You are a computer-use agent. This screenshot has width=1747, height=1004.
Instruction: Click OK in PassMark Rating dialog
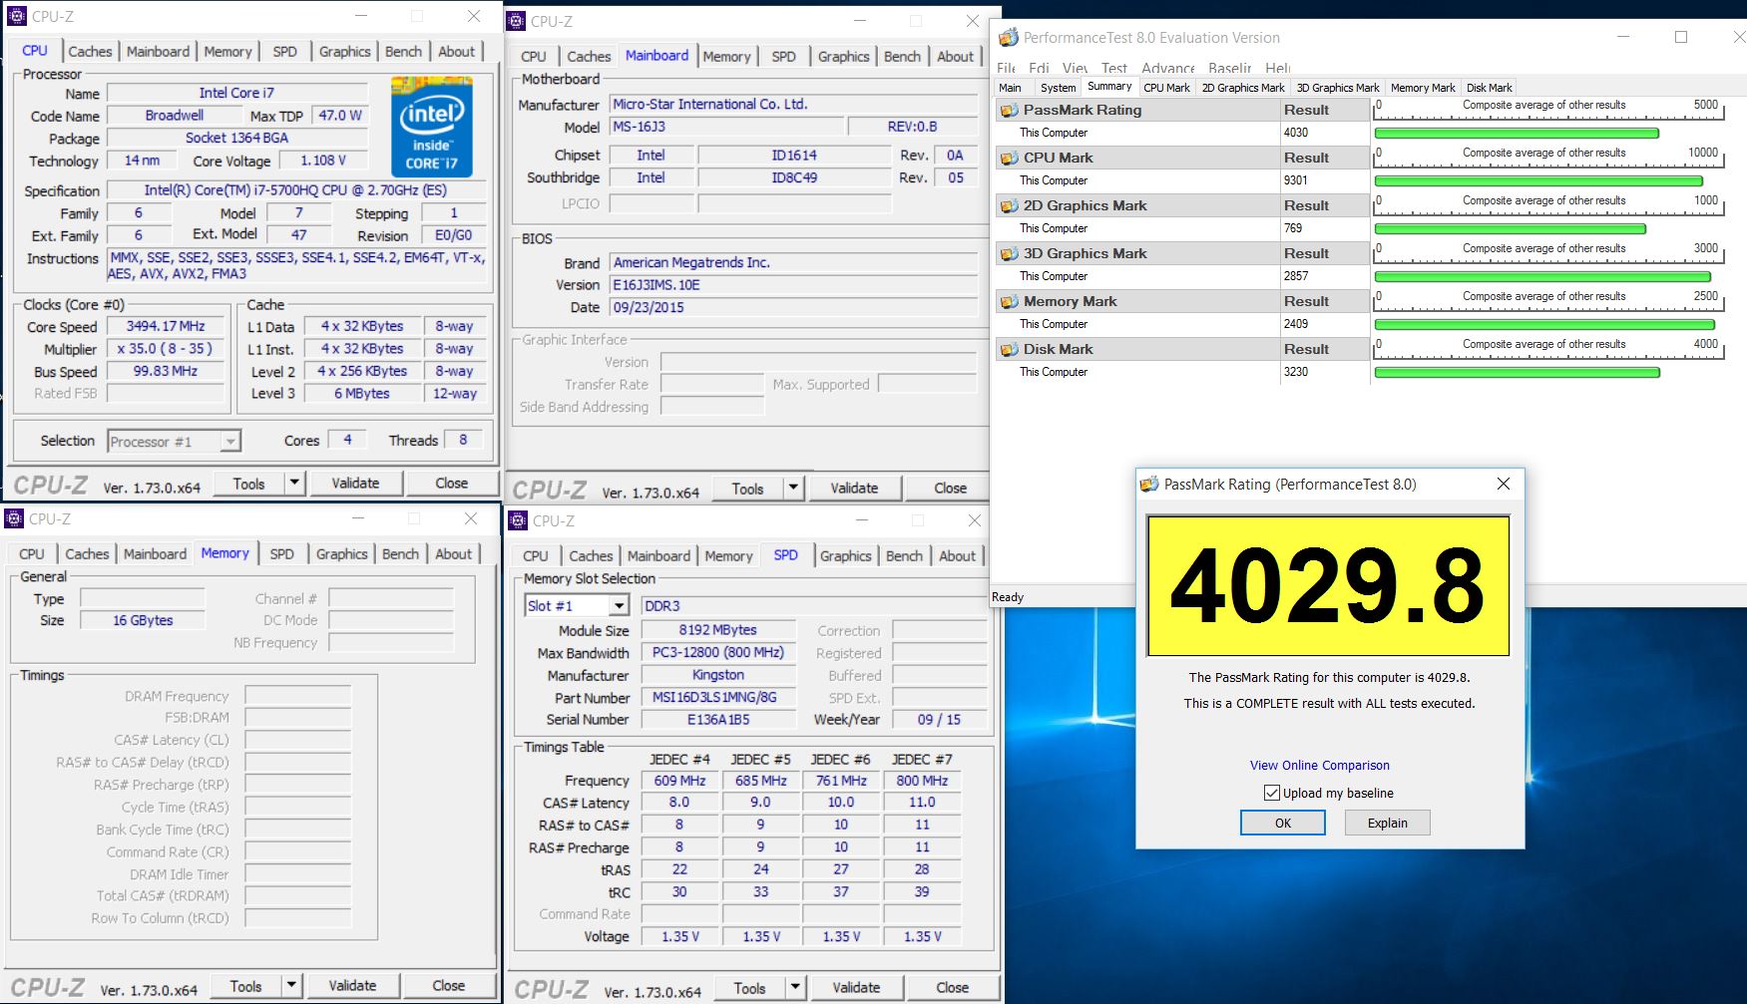point(1283,823)
